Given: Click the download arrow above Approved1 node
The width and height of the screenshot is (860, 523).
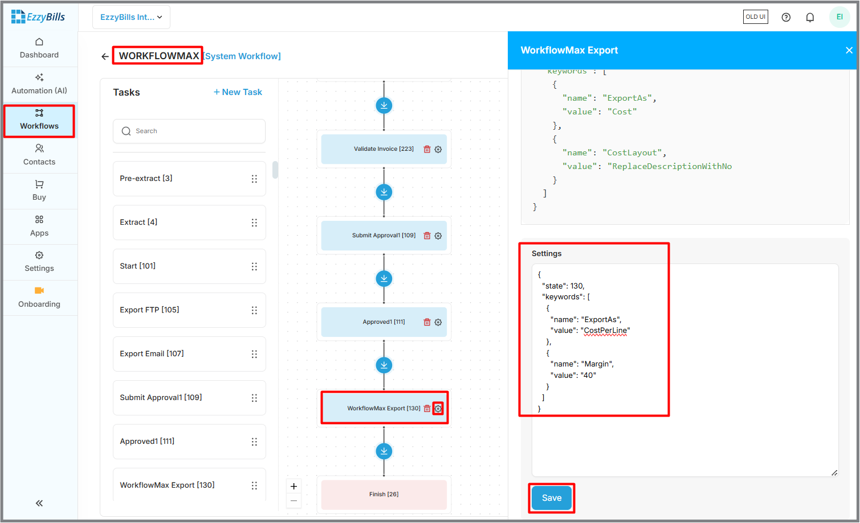Looking at the screenshot, I should pyautogui.click(x=384, y=278).
